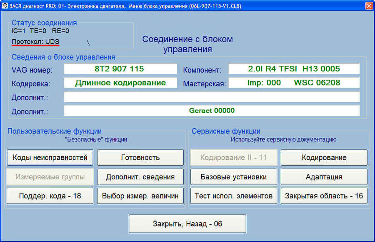
Task: Open Закрытая область - 16 security access
Action: (324, 196)
